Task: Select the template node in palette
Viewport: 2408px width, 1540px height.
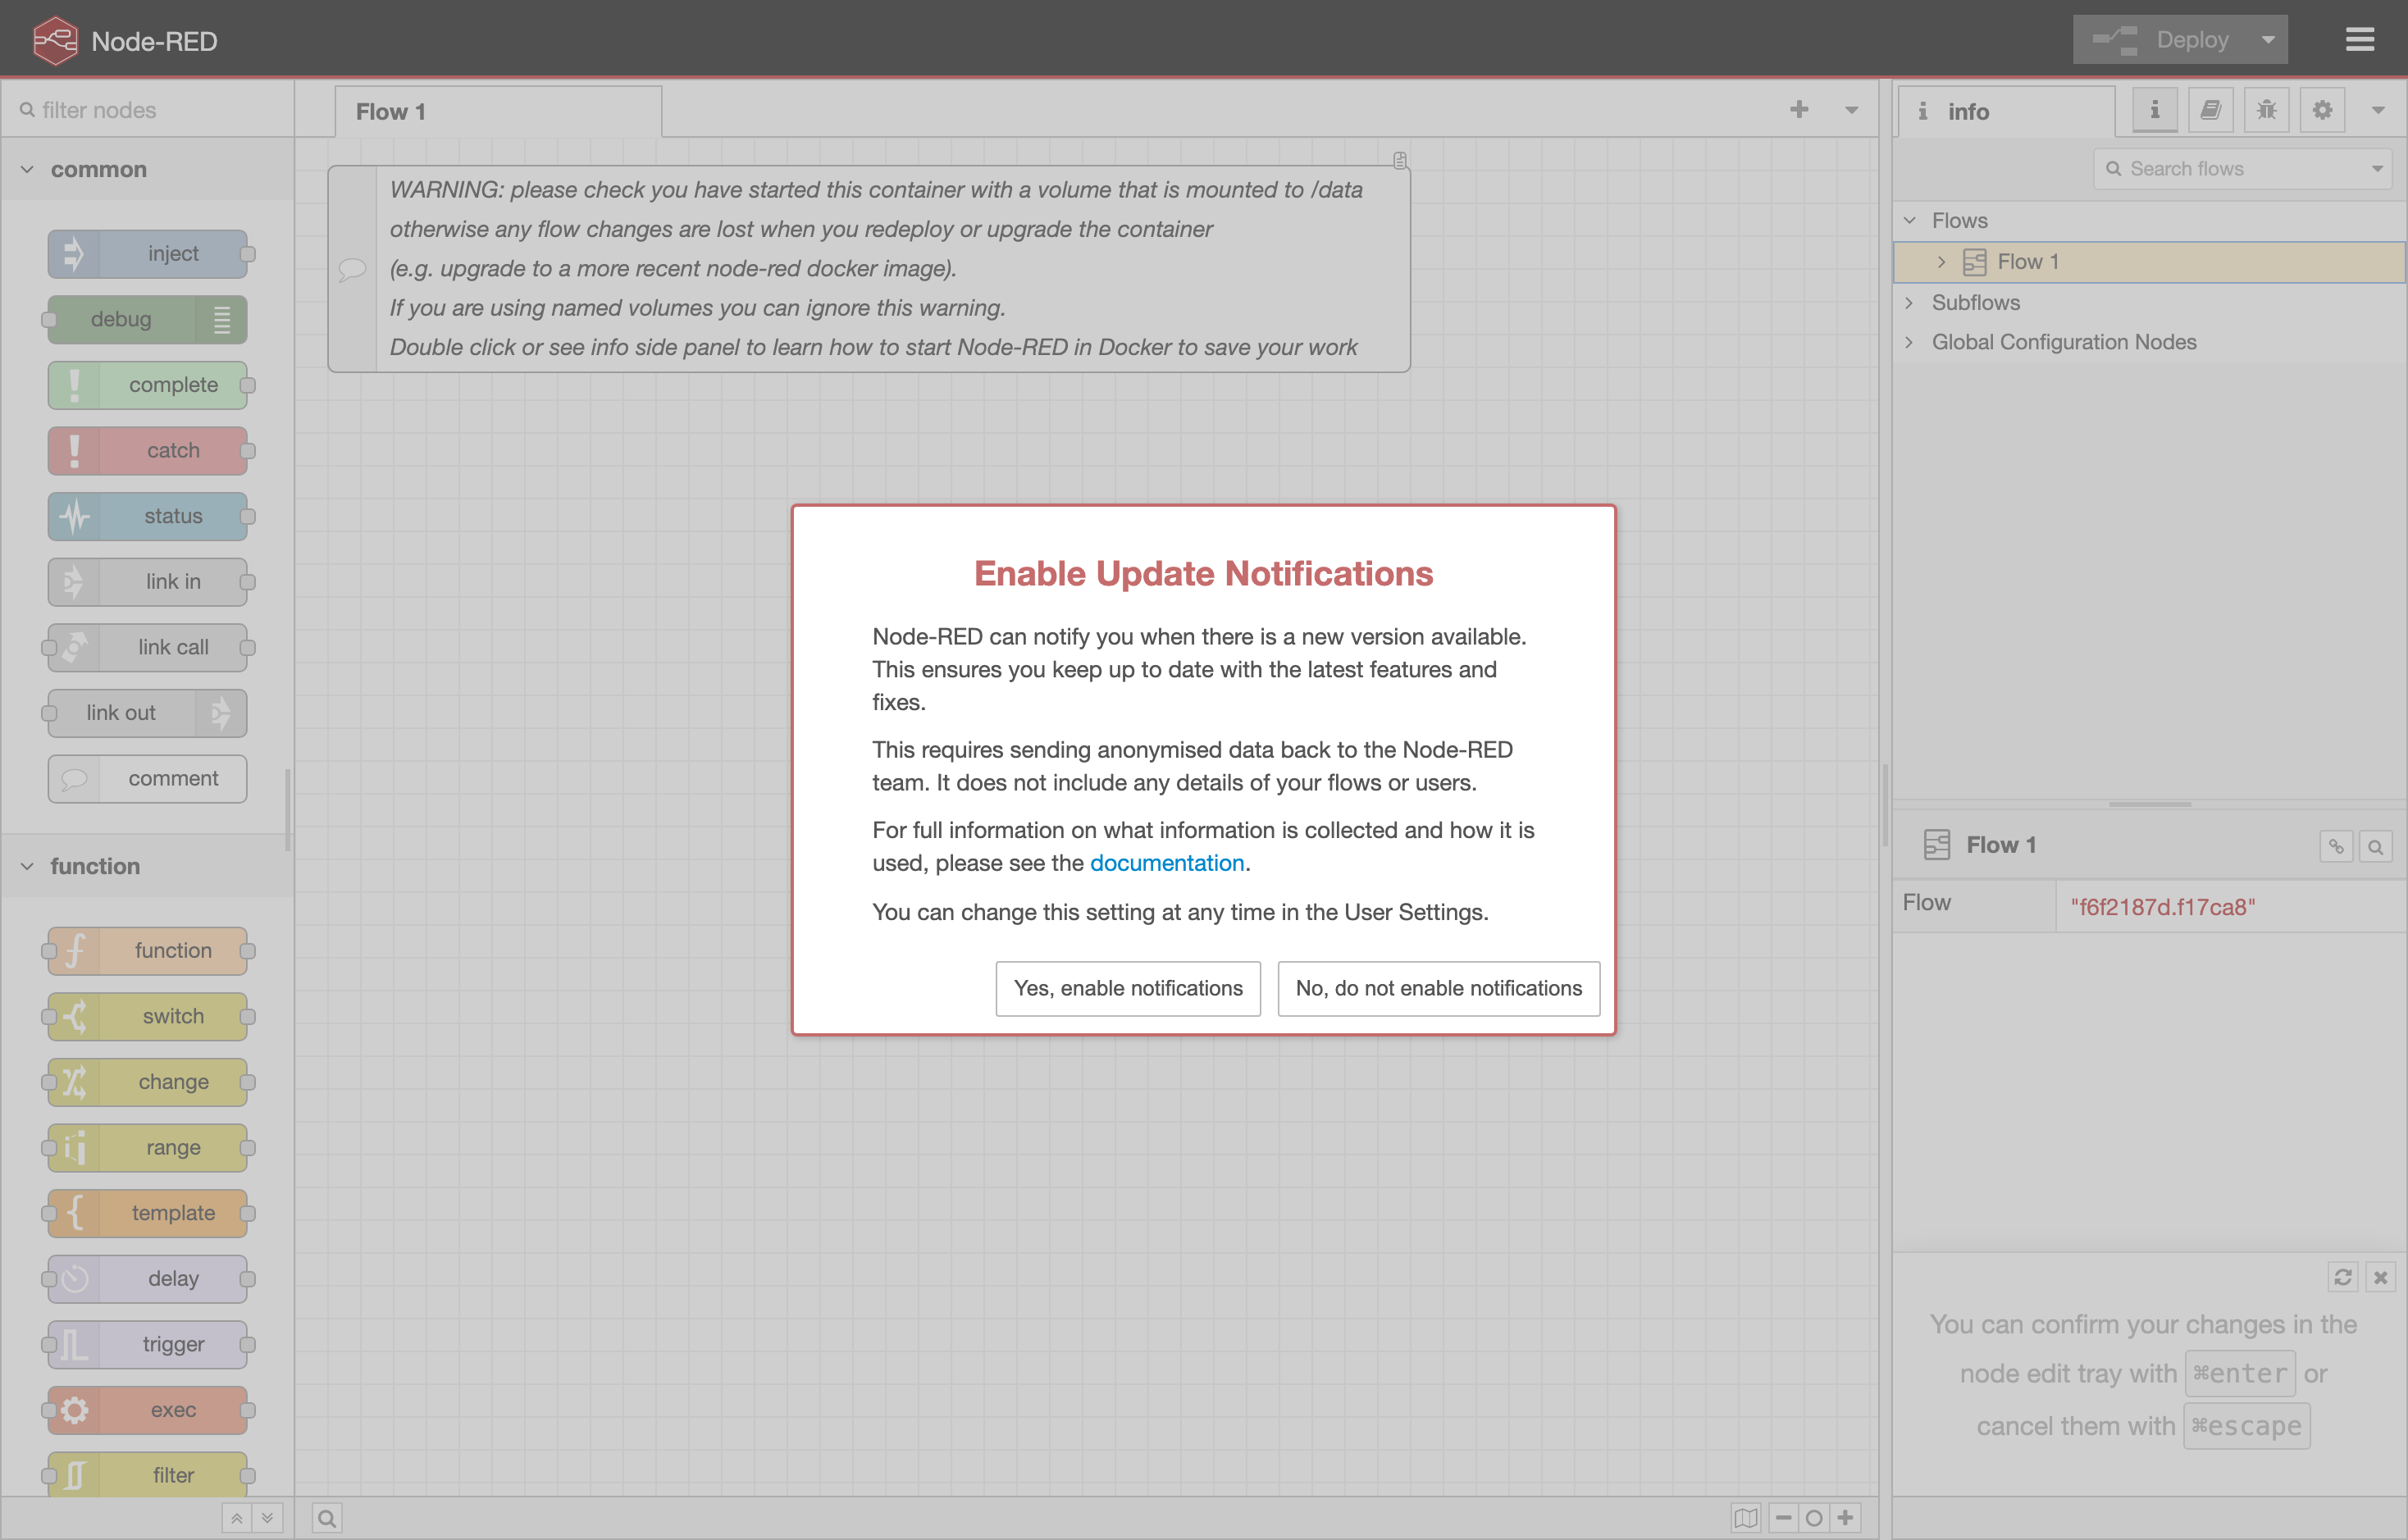Action: 148,1213
